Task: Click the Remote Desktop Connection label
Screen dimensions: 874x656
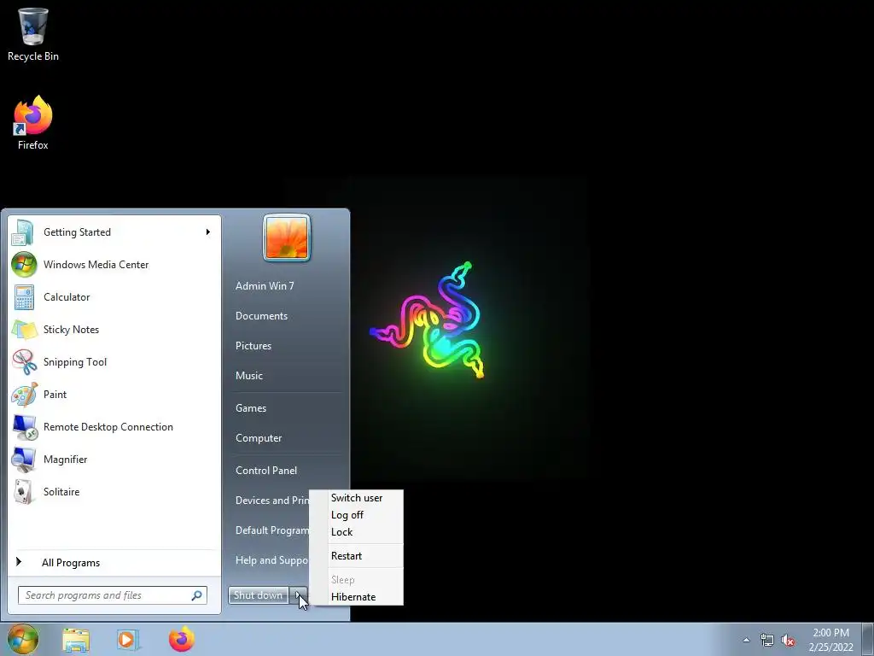Action: coord(108,427)
